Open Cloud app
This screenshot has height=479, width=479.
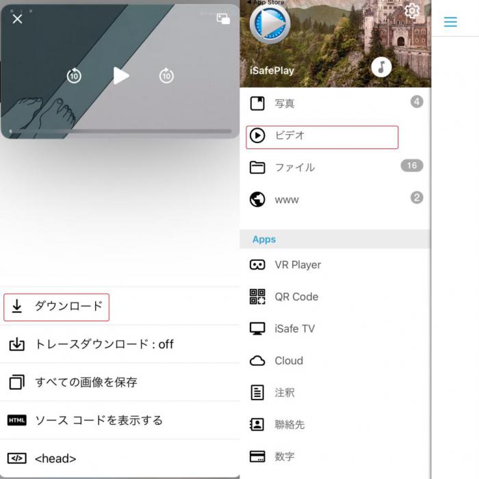[335, 361]
